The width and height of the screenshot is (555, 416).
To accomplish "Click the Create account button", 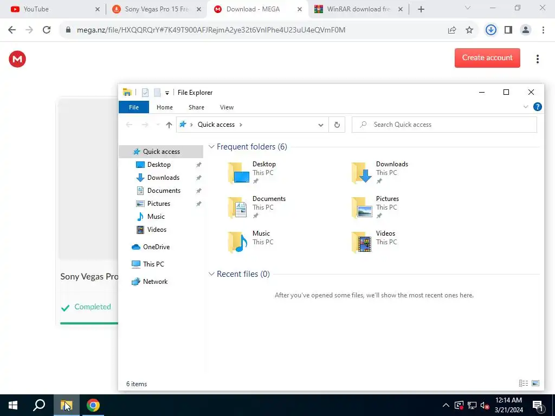I will click(487, 58).
